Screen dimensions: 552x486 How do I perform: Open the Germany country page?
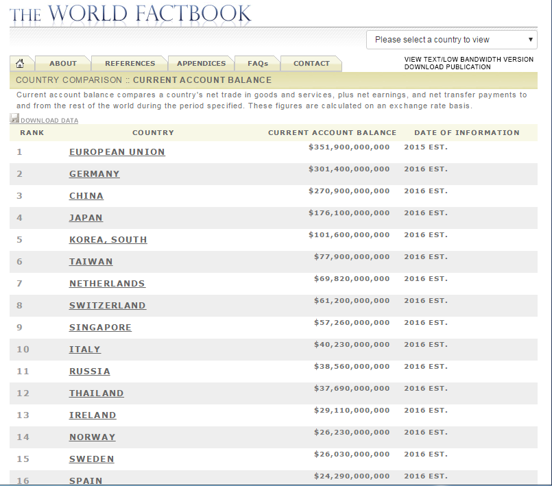tap(94, 174)
